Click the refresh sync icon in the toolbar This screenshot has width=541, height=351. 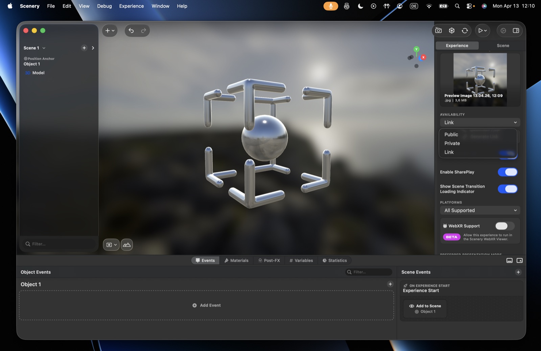465,31
